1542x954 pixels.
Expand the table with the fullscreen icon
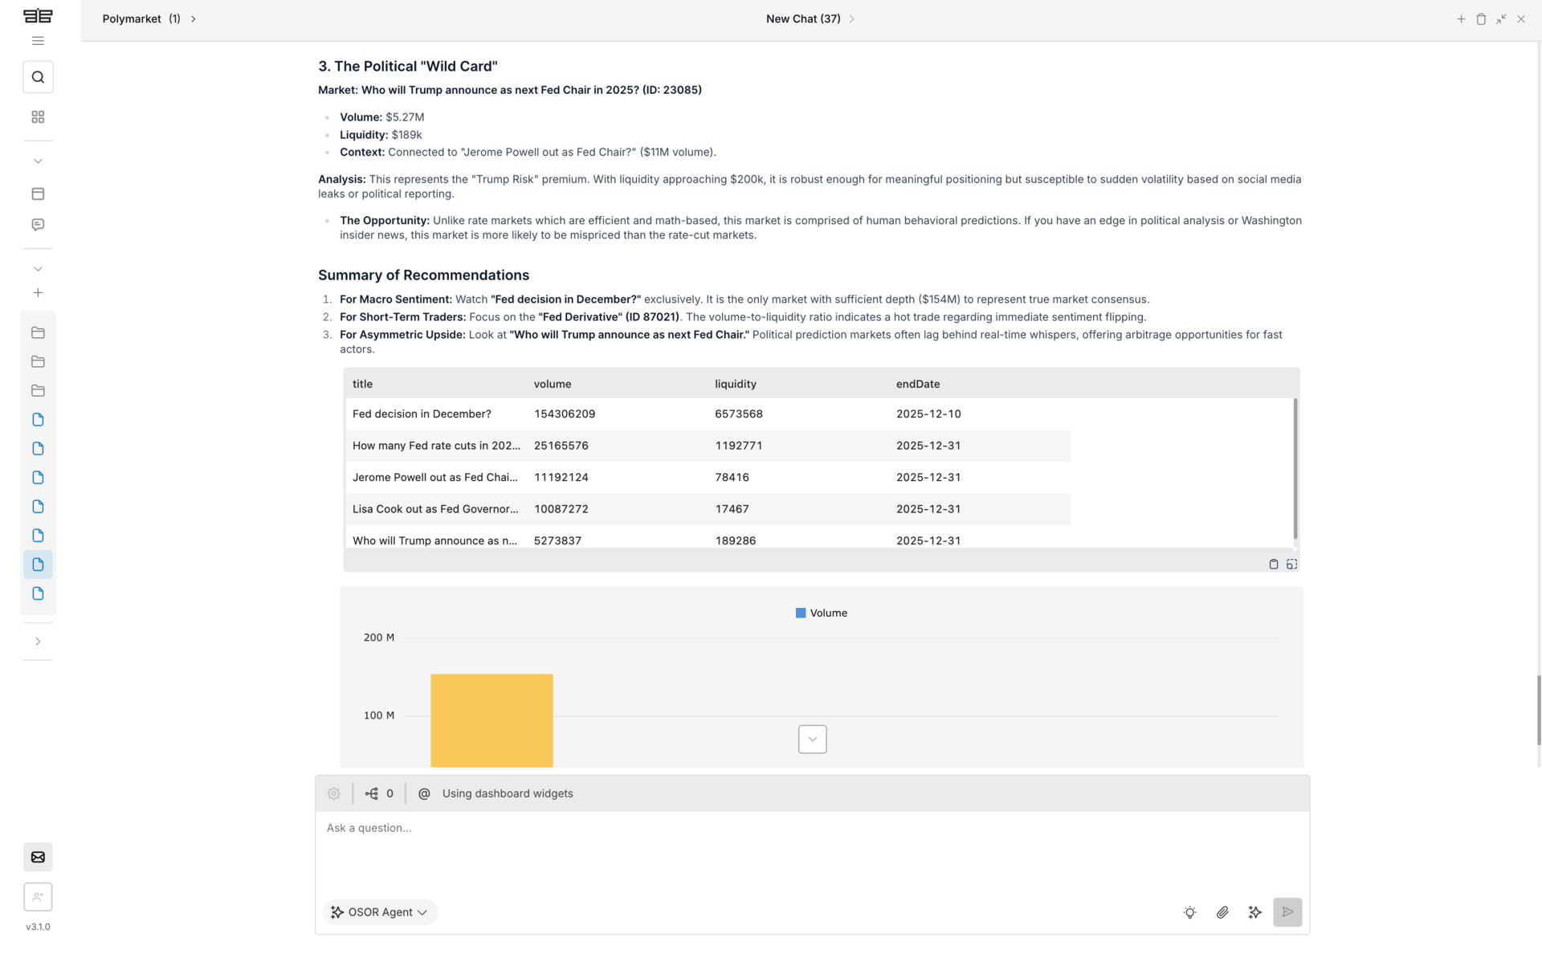[1292, 565]
